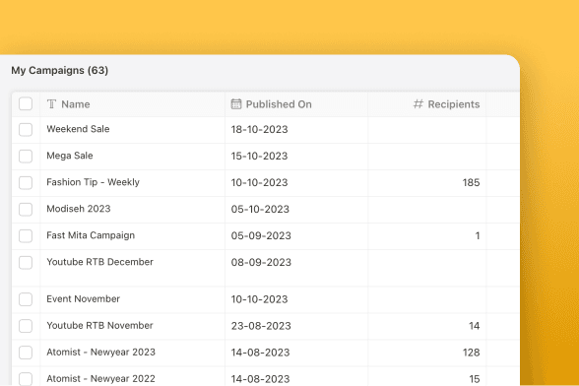Viewport: 579px width, 386px height.
Task: Click the 185 recipients cell
Action: (x=427, y=183)
